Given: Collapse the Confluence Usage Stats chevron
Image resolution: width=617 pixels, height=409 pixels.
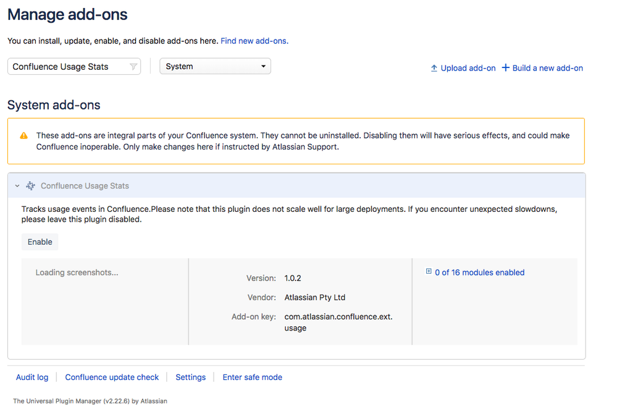Looking at the screenshot, I should (17, 186).
